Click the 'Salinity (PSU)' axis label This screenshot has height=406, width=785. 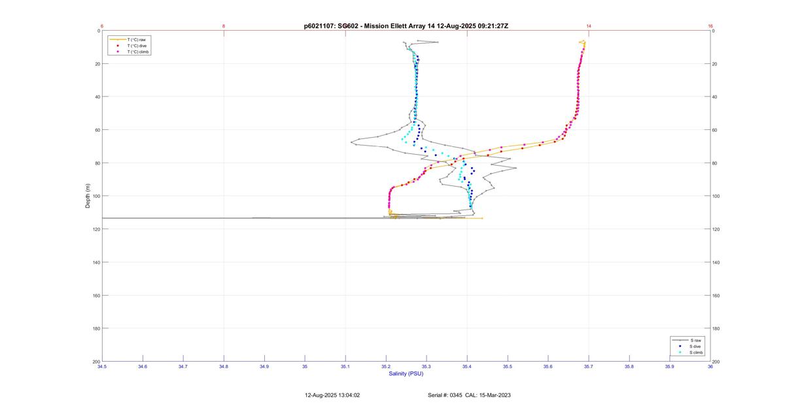pyautogui.click(x=406, y=373)
